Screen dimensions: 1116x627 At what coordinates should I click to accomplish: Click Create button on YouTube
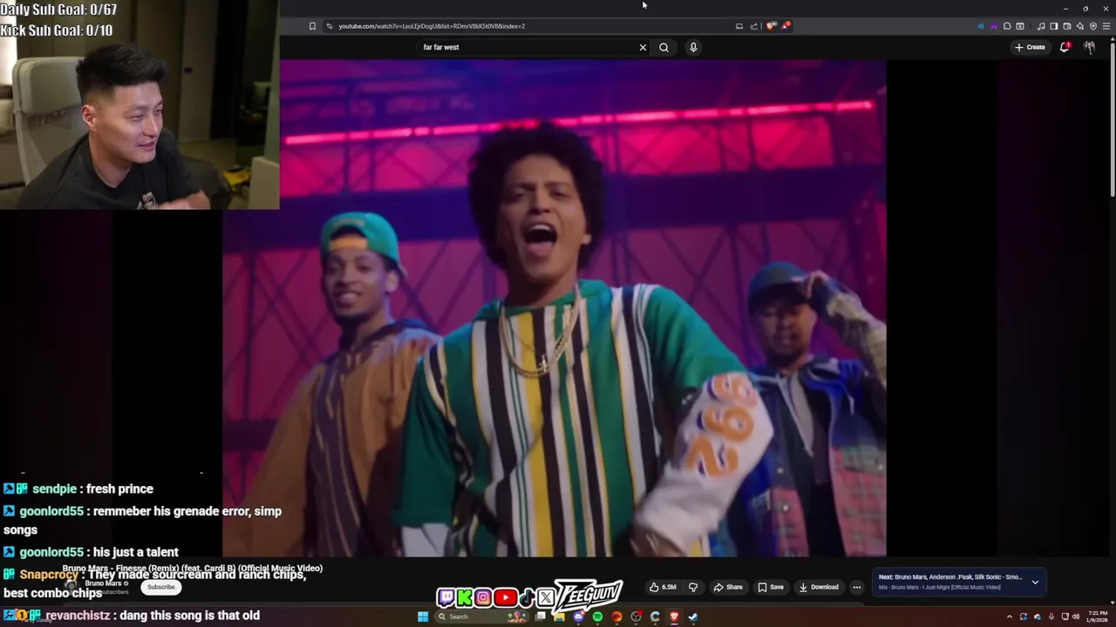tap(1030, 47)
